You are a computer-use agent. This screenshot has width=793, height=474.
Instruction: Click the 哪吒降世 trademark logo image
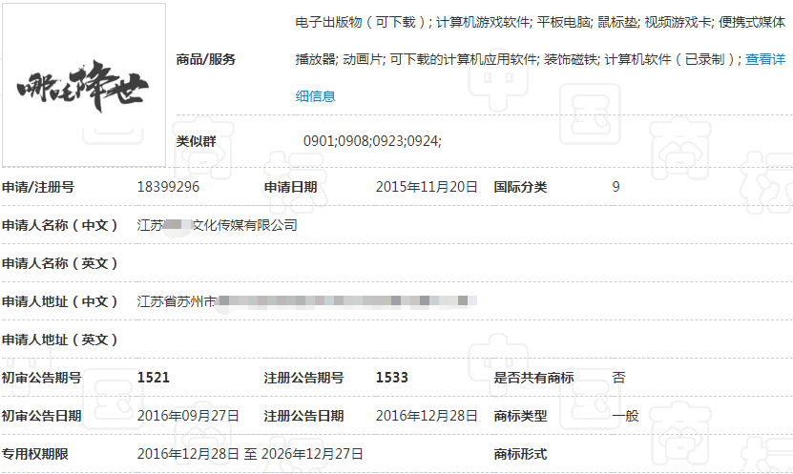(84, 85)
